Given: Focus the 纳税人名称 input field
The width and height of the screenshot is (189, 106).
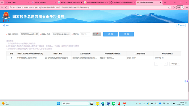Looking at the screenshot, I should pyautogui.click(x=61, y=34).
